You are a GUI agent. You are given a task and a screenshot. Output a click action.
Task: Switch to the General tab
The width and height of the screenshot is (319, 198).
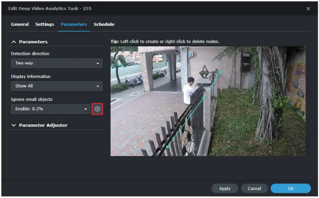tap(20, 24)
